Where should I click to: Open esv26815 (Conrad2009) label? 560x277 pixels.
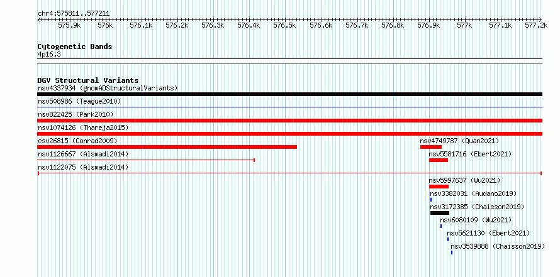(77, 141)
